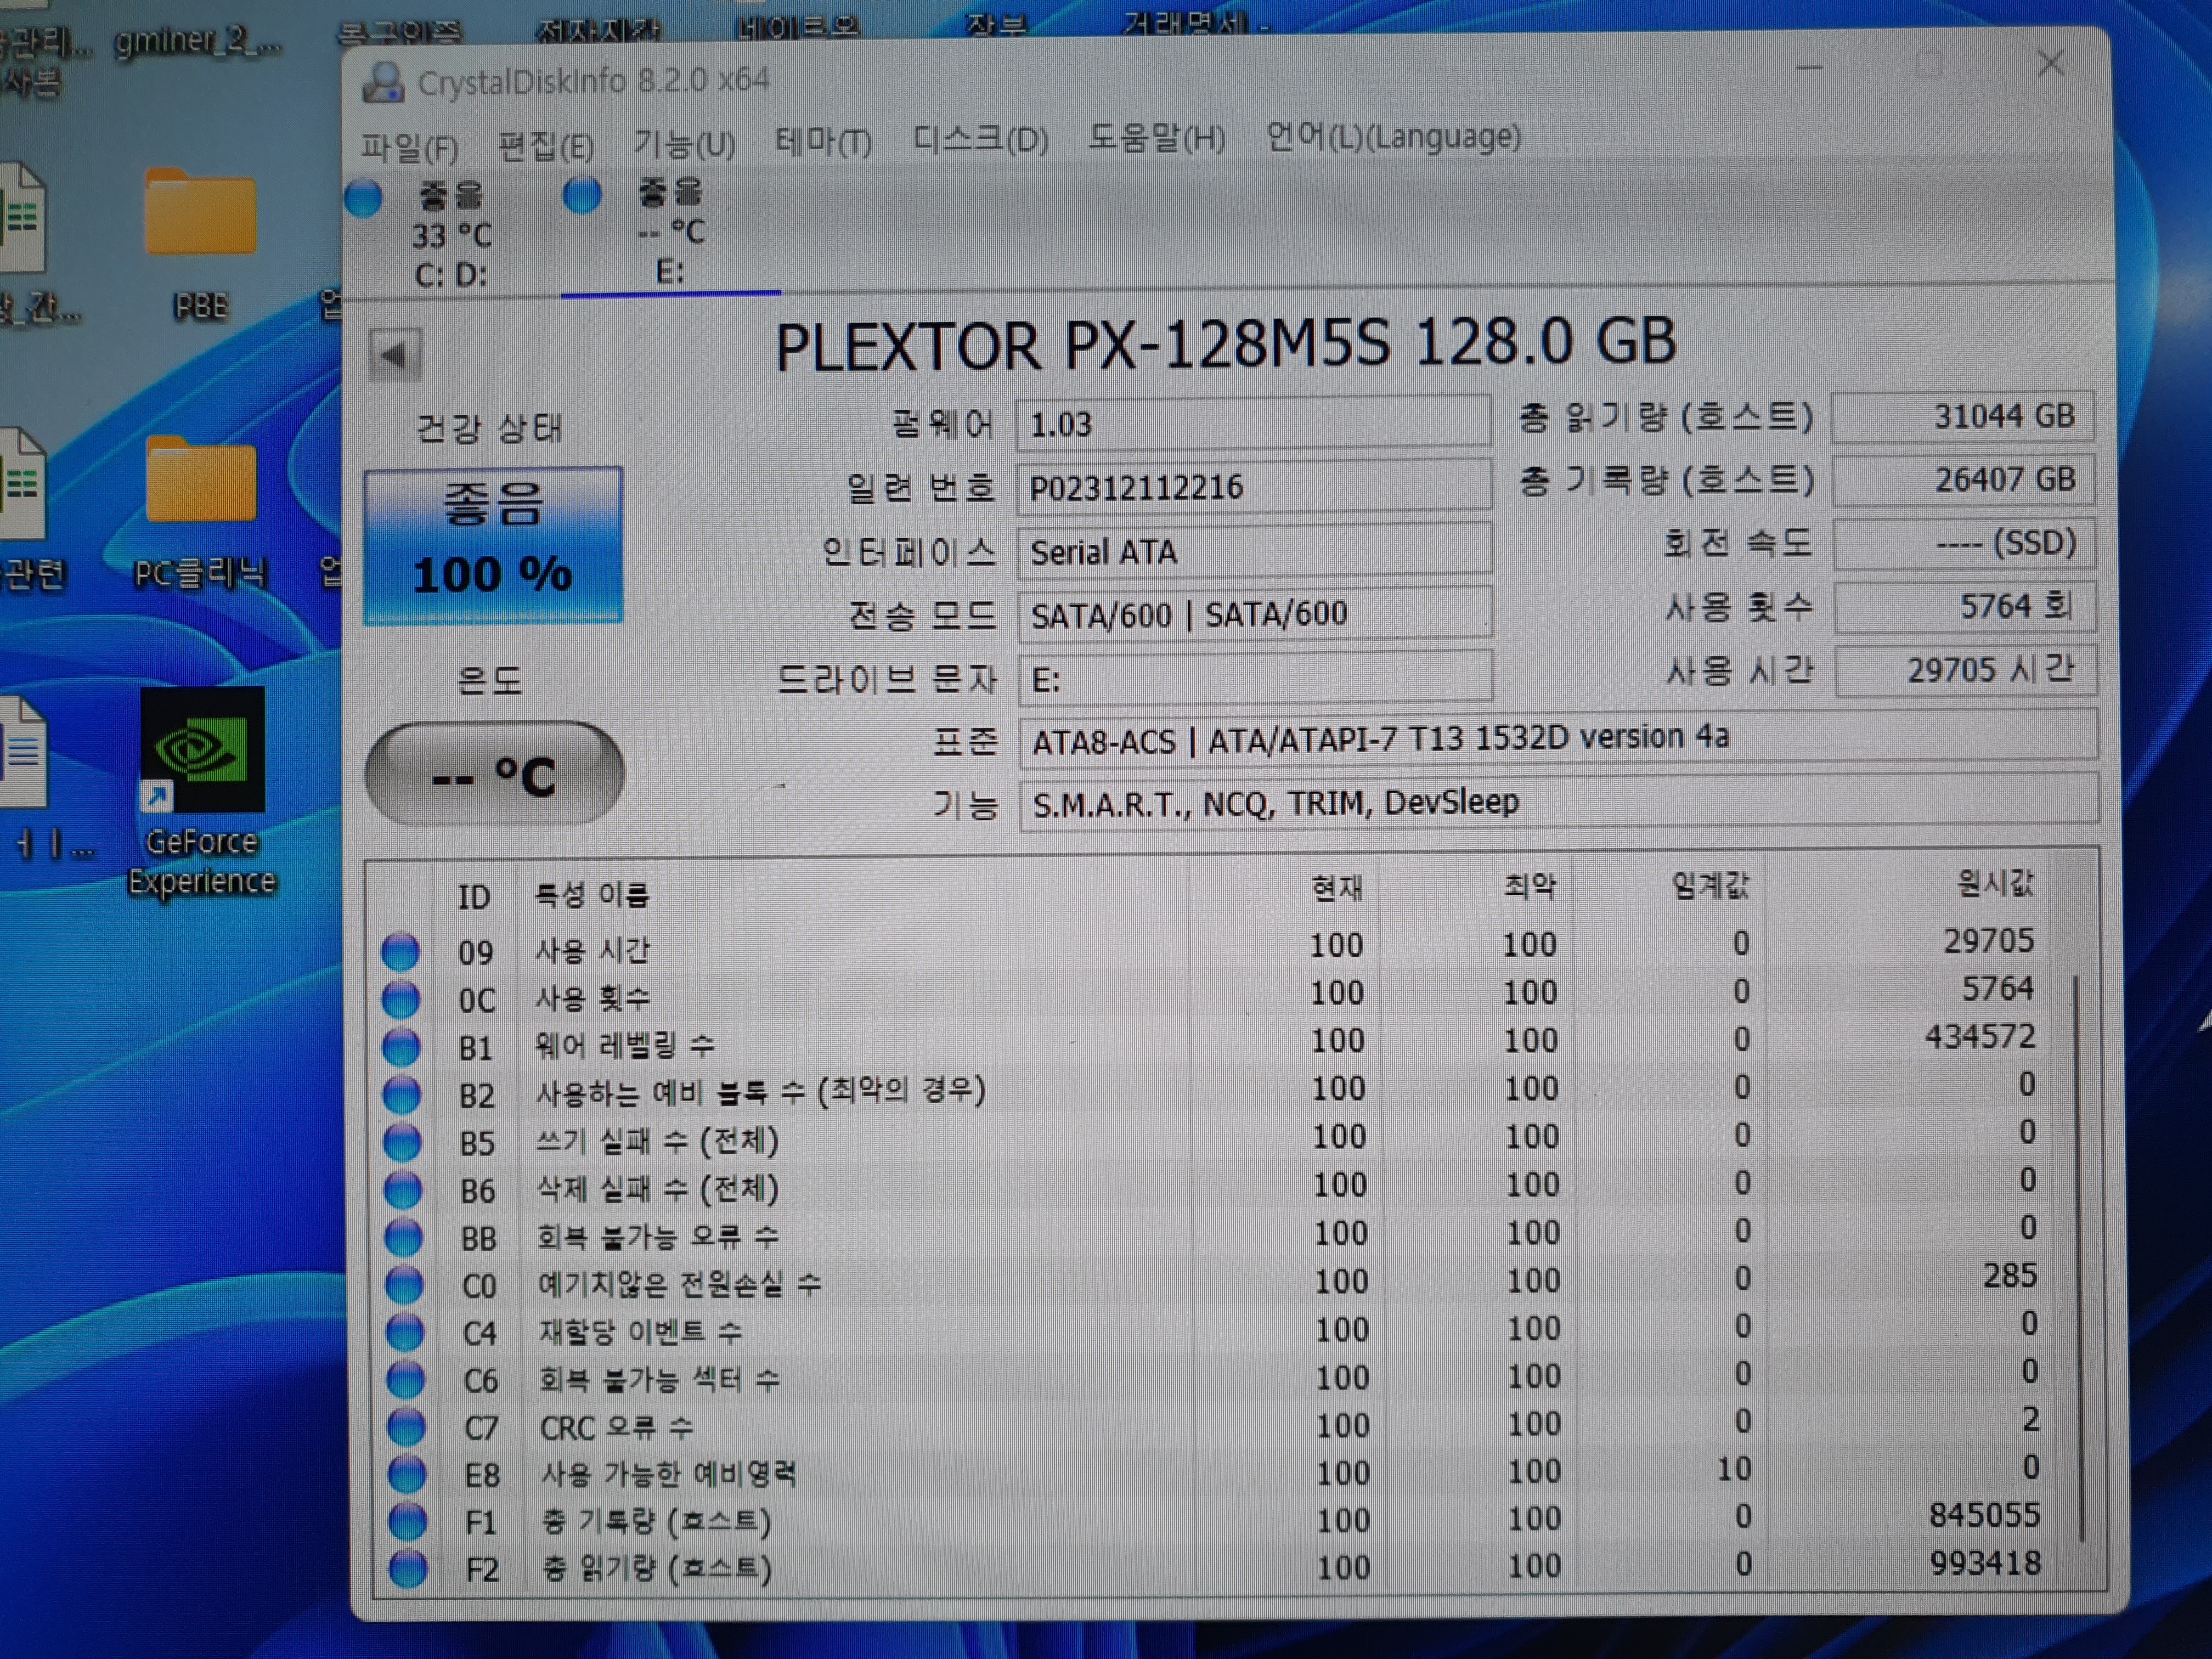Open the 파일(F) menu
Image resolution: width=2212 pixels, height=1659 pixels.
[x=409, y=148]
